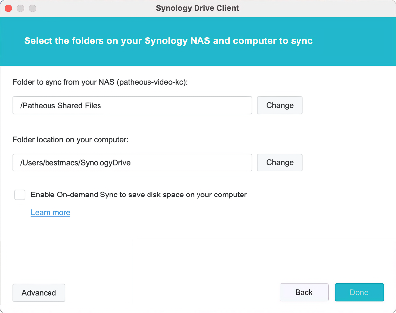Click the 'Folder location on your computer' label
Image resolution: width=396 pixels, height=313 pixels.
[70, 140]
